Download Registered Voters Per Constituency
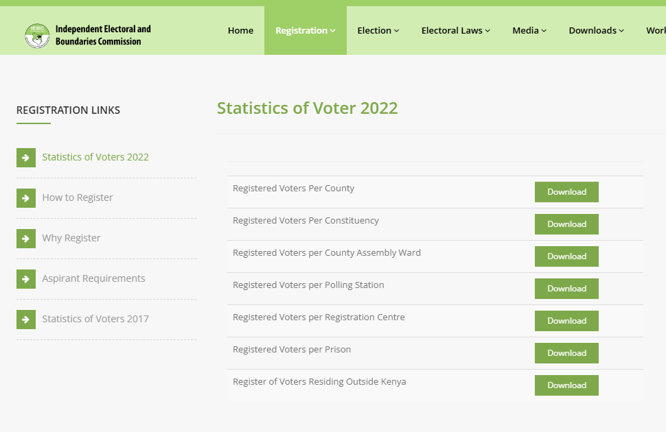The height and width of the screenshot is (432, 666). tap(566, 224)
